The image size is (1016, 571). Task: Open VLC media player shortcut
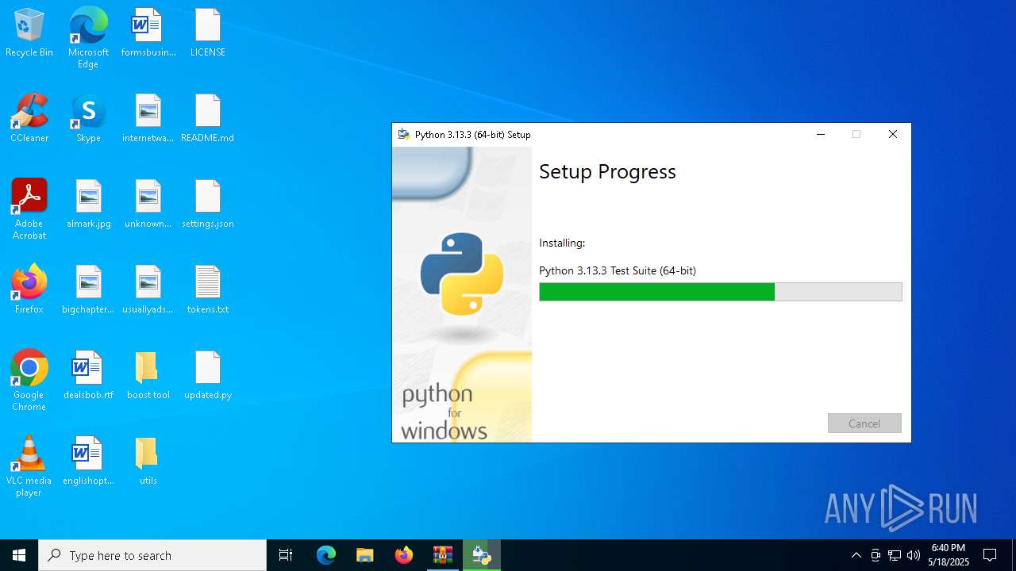coord(29,466)
